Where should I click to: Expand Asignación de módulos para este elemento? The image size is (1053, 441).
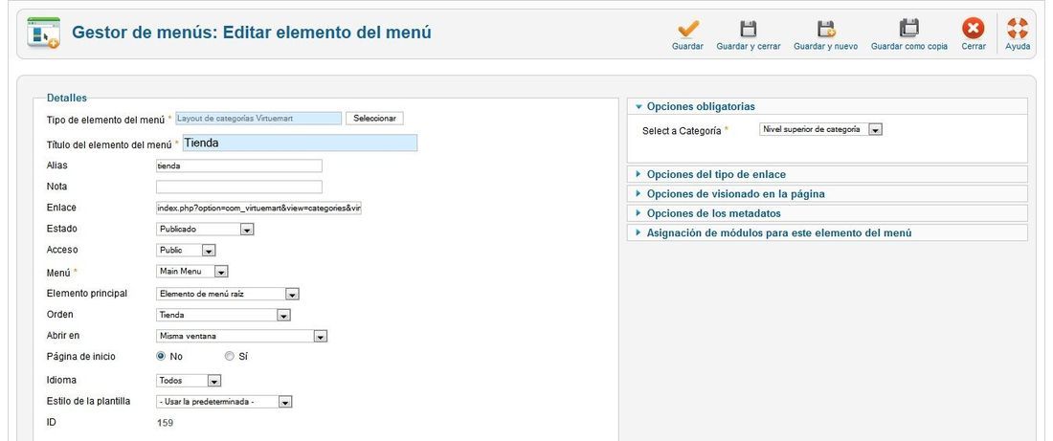click(827, 232)
